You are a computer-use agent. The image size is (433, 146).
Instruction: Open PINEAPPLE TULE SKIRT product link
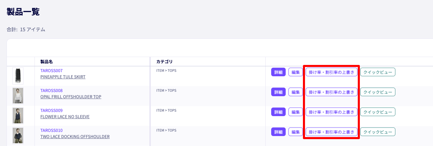[63, 77]
